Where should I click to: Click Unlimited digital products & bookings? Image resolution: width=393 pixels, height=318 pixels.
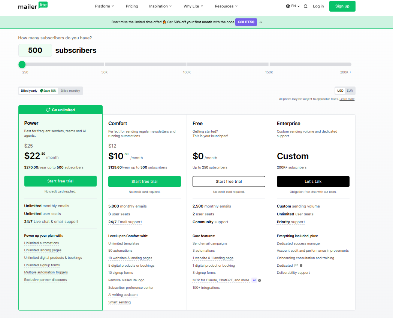point(53,258)
